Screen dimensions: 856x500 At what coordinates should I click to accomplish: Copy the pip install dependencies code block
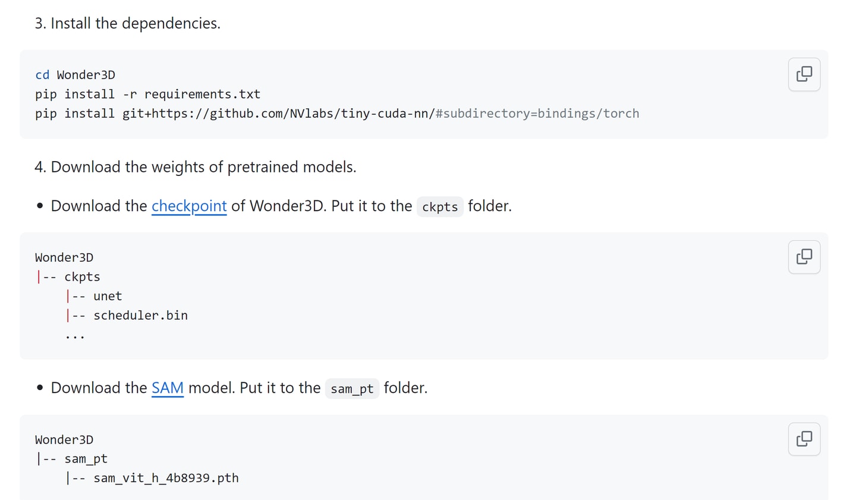pos(804,74)
